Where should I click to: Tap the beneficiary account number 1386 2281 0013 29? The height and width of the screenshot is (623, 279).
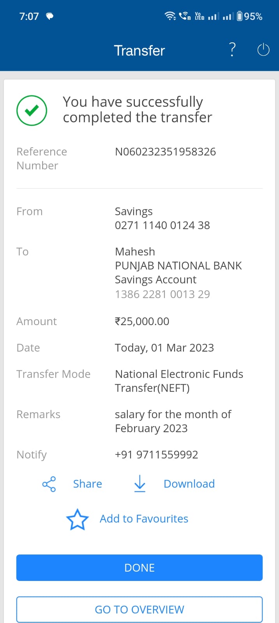[162, 294]
